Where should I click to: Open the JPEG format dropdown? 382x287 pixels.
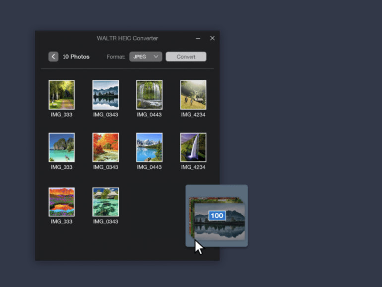coord(146,57)
